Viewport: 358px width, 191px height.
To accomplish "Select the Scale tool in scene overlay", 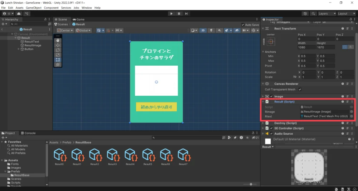I will [58, 55].
